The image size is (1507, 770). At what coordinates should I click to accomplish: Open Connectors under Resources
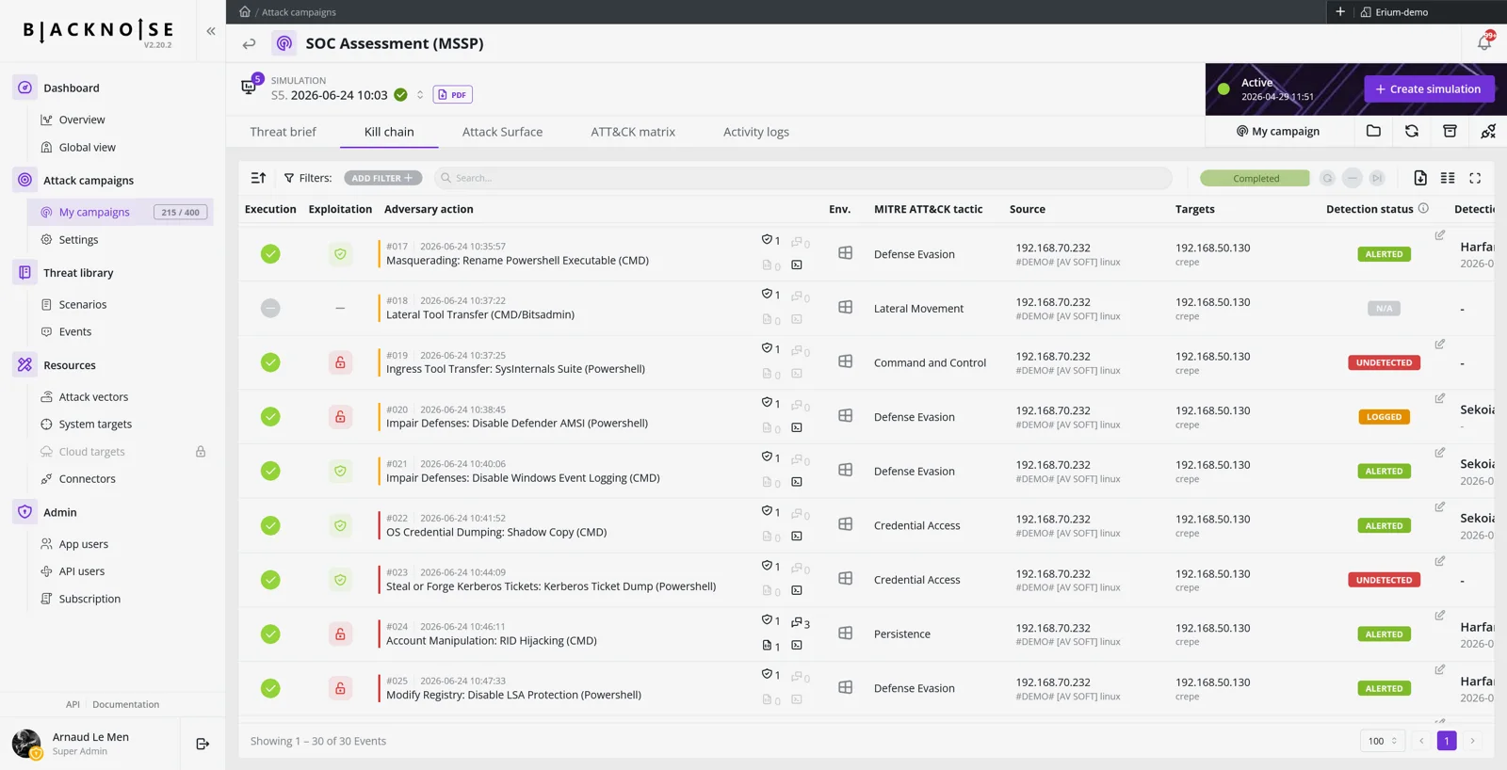click(87, 479)
